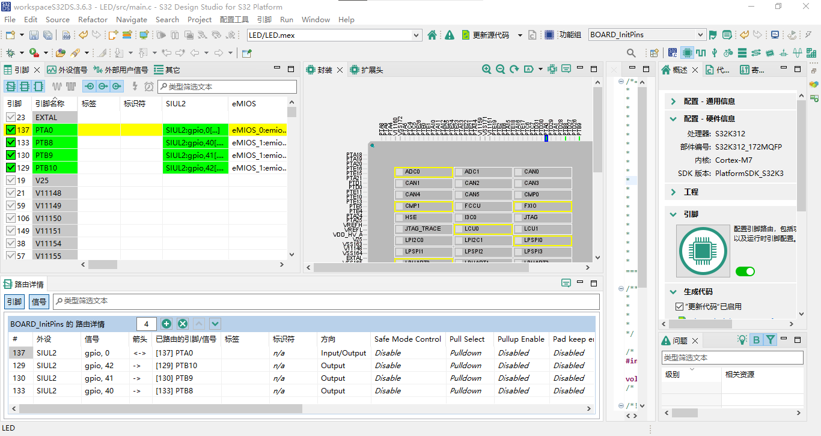
Task: Zoom in on the package view
Action: [x=487, y=70]
